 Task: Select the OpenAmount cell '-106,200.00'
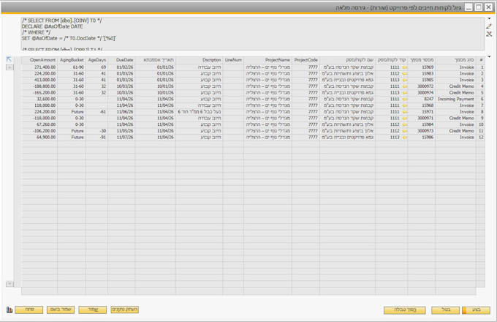pos(39,131)
